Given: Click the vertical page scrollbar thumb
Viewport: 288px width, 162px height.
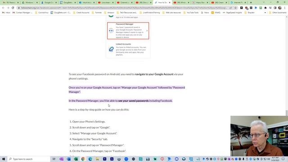Looking at the screenshot, I should click(287, 113).
